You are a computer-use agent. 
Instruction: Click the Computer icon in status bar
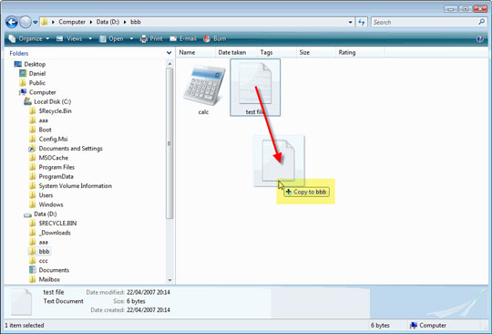(414, 325)
